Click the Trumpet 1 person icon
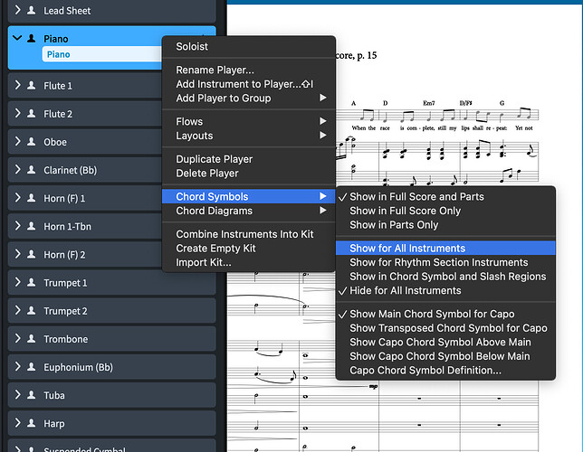This screenshot has width=583, height=452. click(32, 283)
